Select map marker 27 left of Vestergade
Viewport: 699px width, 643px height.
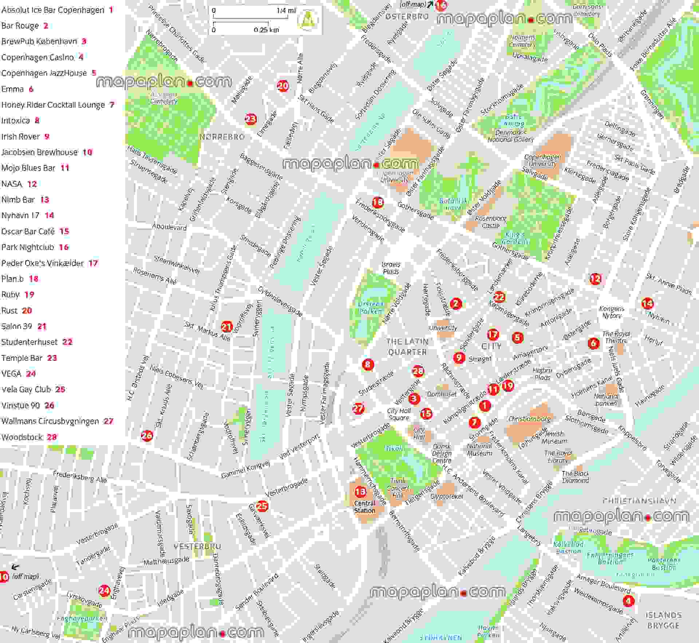[358, 408]
